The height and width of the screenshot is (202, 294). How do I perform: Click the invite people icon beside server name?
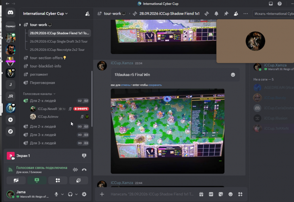[x=87, y=14]
